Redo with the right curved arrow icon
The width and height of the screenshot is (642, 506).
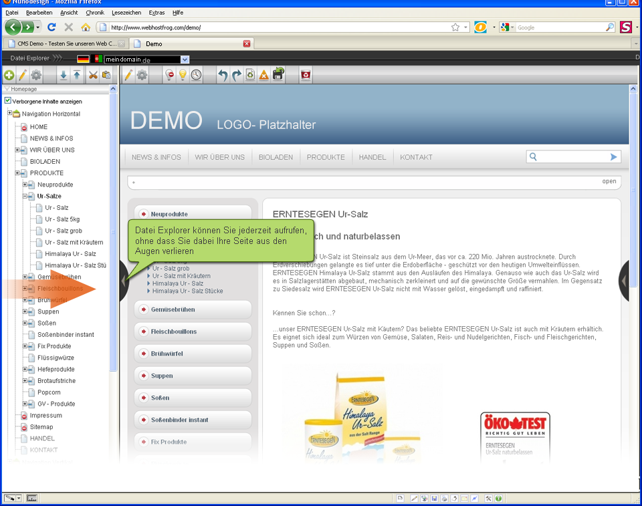click(x=237, y=75)
